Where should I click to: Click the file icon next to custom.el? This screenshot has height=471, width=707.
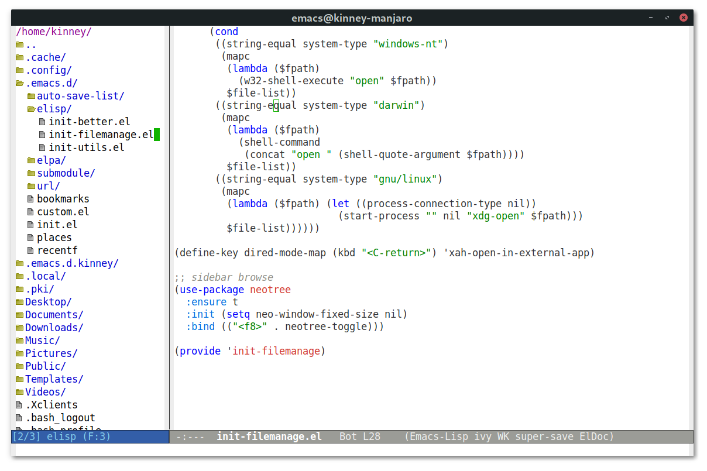(30, 211)
